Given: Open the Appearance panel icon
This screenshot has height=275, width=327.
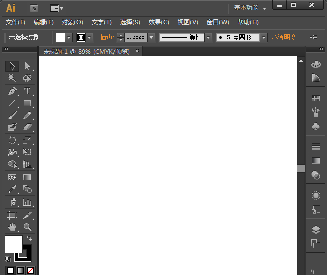Looking at the screenshot, I should coord(316,195).
